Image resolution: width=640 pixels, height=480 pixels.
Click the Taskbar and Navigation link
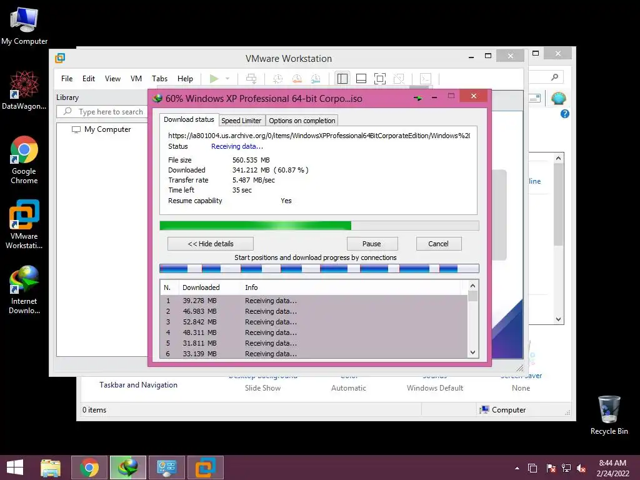point(138,385)
